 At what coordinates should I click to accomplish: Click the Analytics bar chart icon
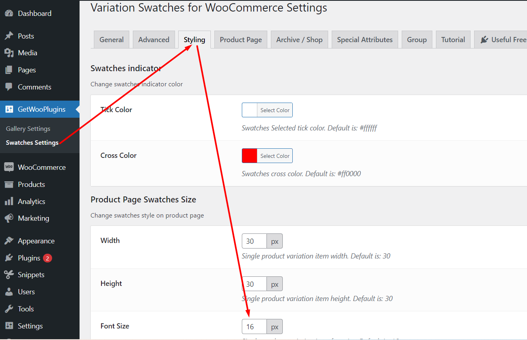pos(9,201)
